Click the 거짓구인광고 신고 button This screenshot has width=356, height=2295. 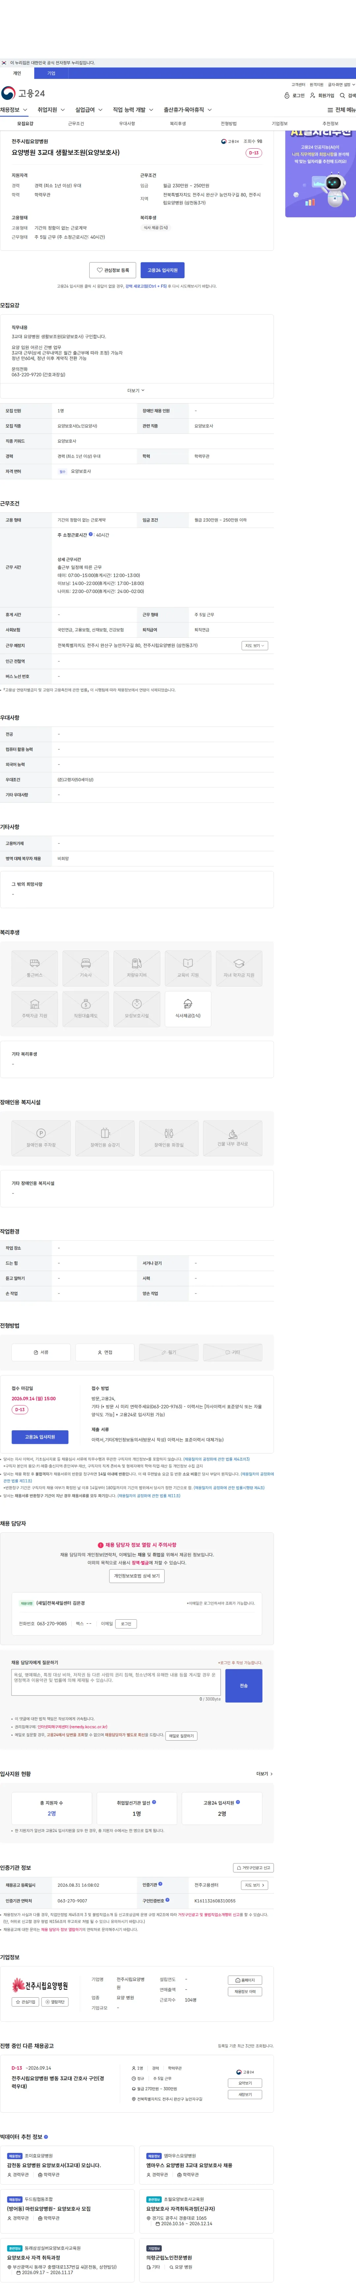tap(253, 1867)
